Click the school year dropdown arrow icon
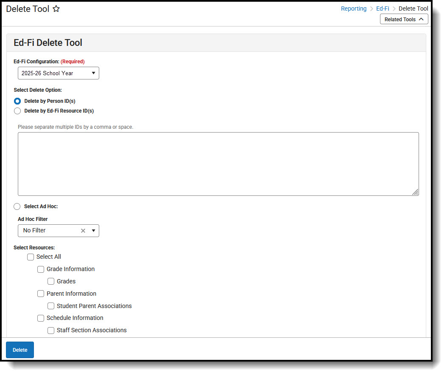The width and height of the screenshot is (447, 376). pos(94,73)
